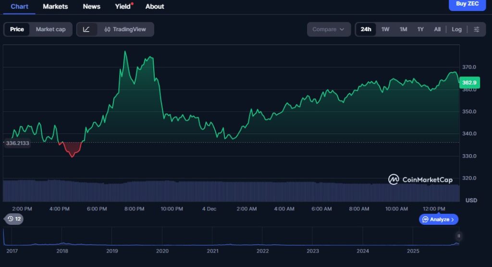This screenshot has width=492, height=267.
Task: Expand the Compare dropdown
Action: 329,29
